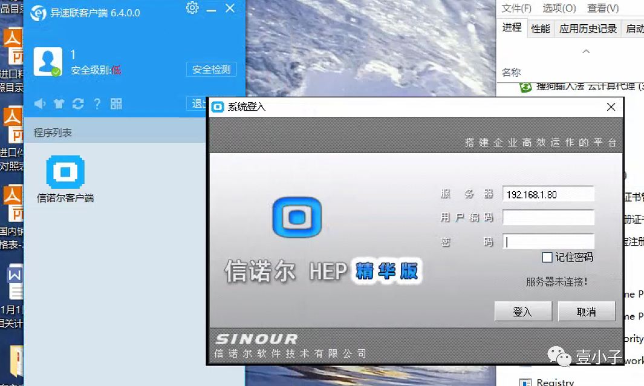
Task: Switch to 性能 tab
Action: (541, 29)
